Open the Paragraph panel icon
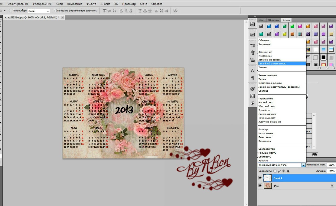The image size is (336, 206). click(x=253, y=78)
